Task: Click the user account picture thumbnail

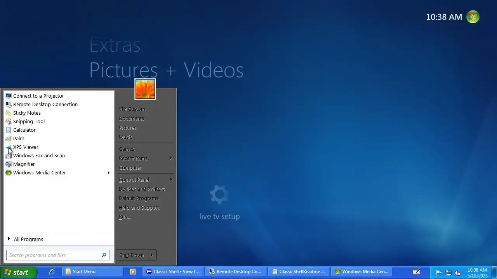Action: (145, 89)
